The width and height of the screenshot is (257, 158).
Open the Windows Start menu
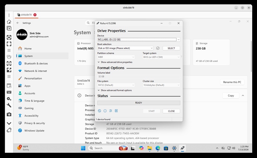[x=83, y=148]
